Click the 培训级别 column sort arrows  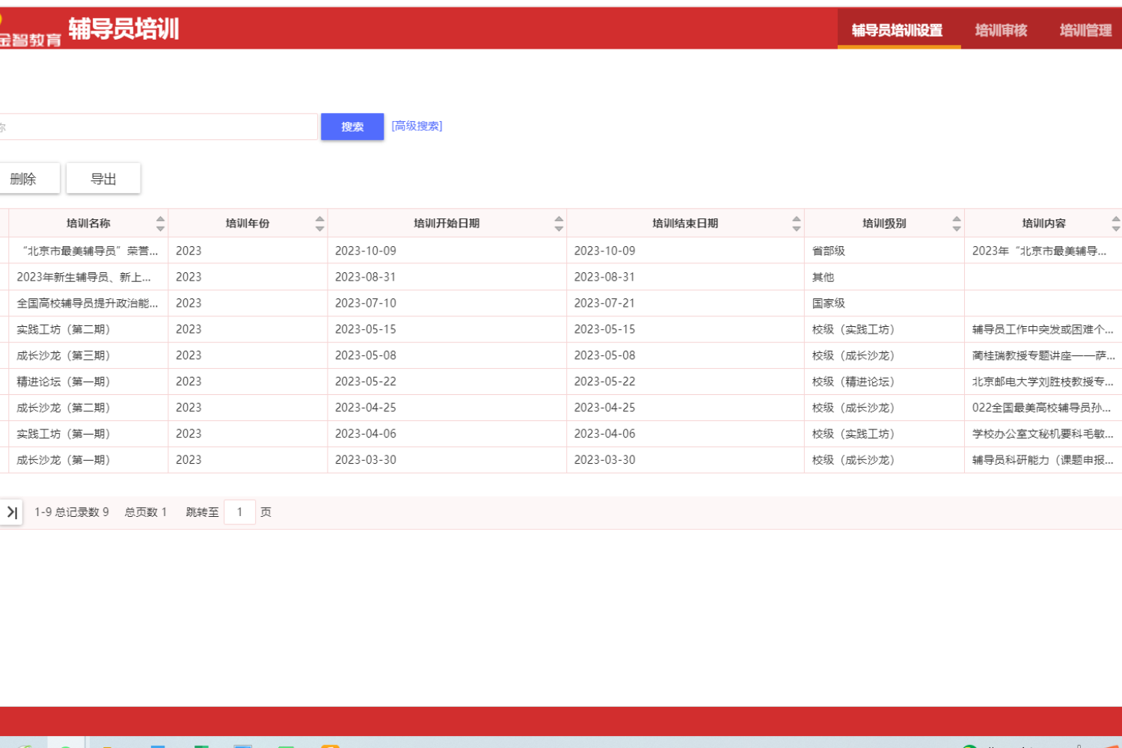956,224
